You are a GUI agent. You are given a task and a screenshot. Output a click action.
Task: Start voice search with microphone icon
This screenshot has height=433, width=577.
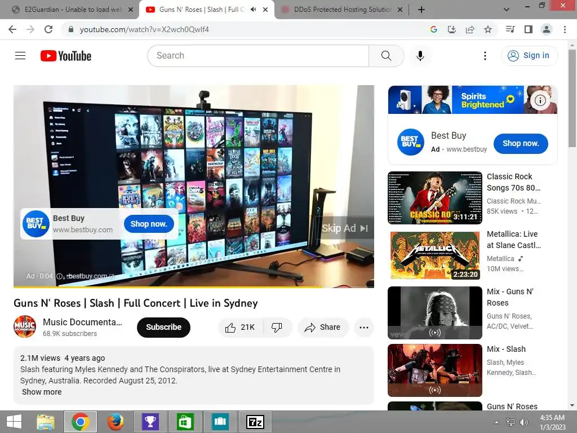coord(420,56)
